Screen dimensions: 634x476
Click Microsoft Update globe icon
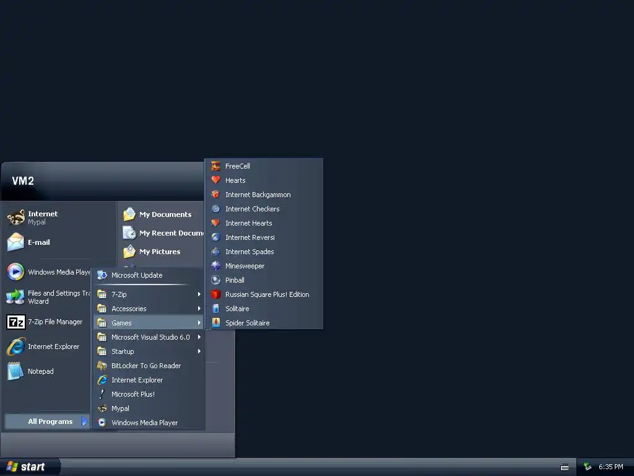click(x=102, y=275)
